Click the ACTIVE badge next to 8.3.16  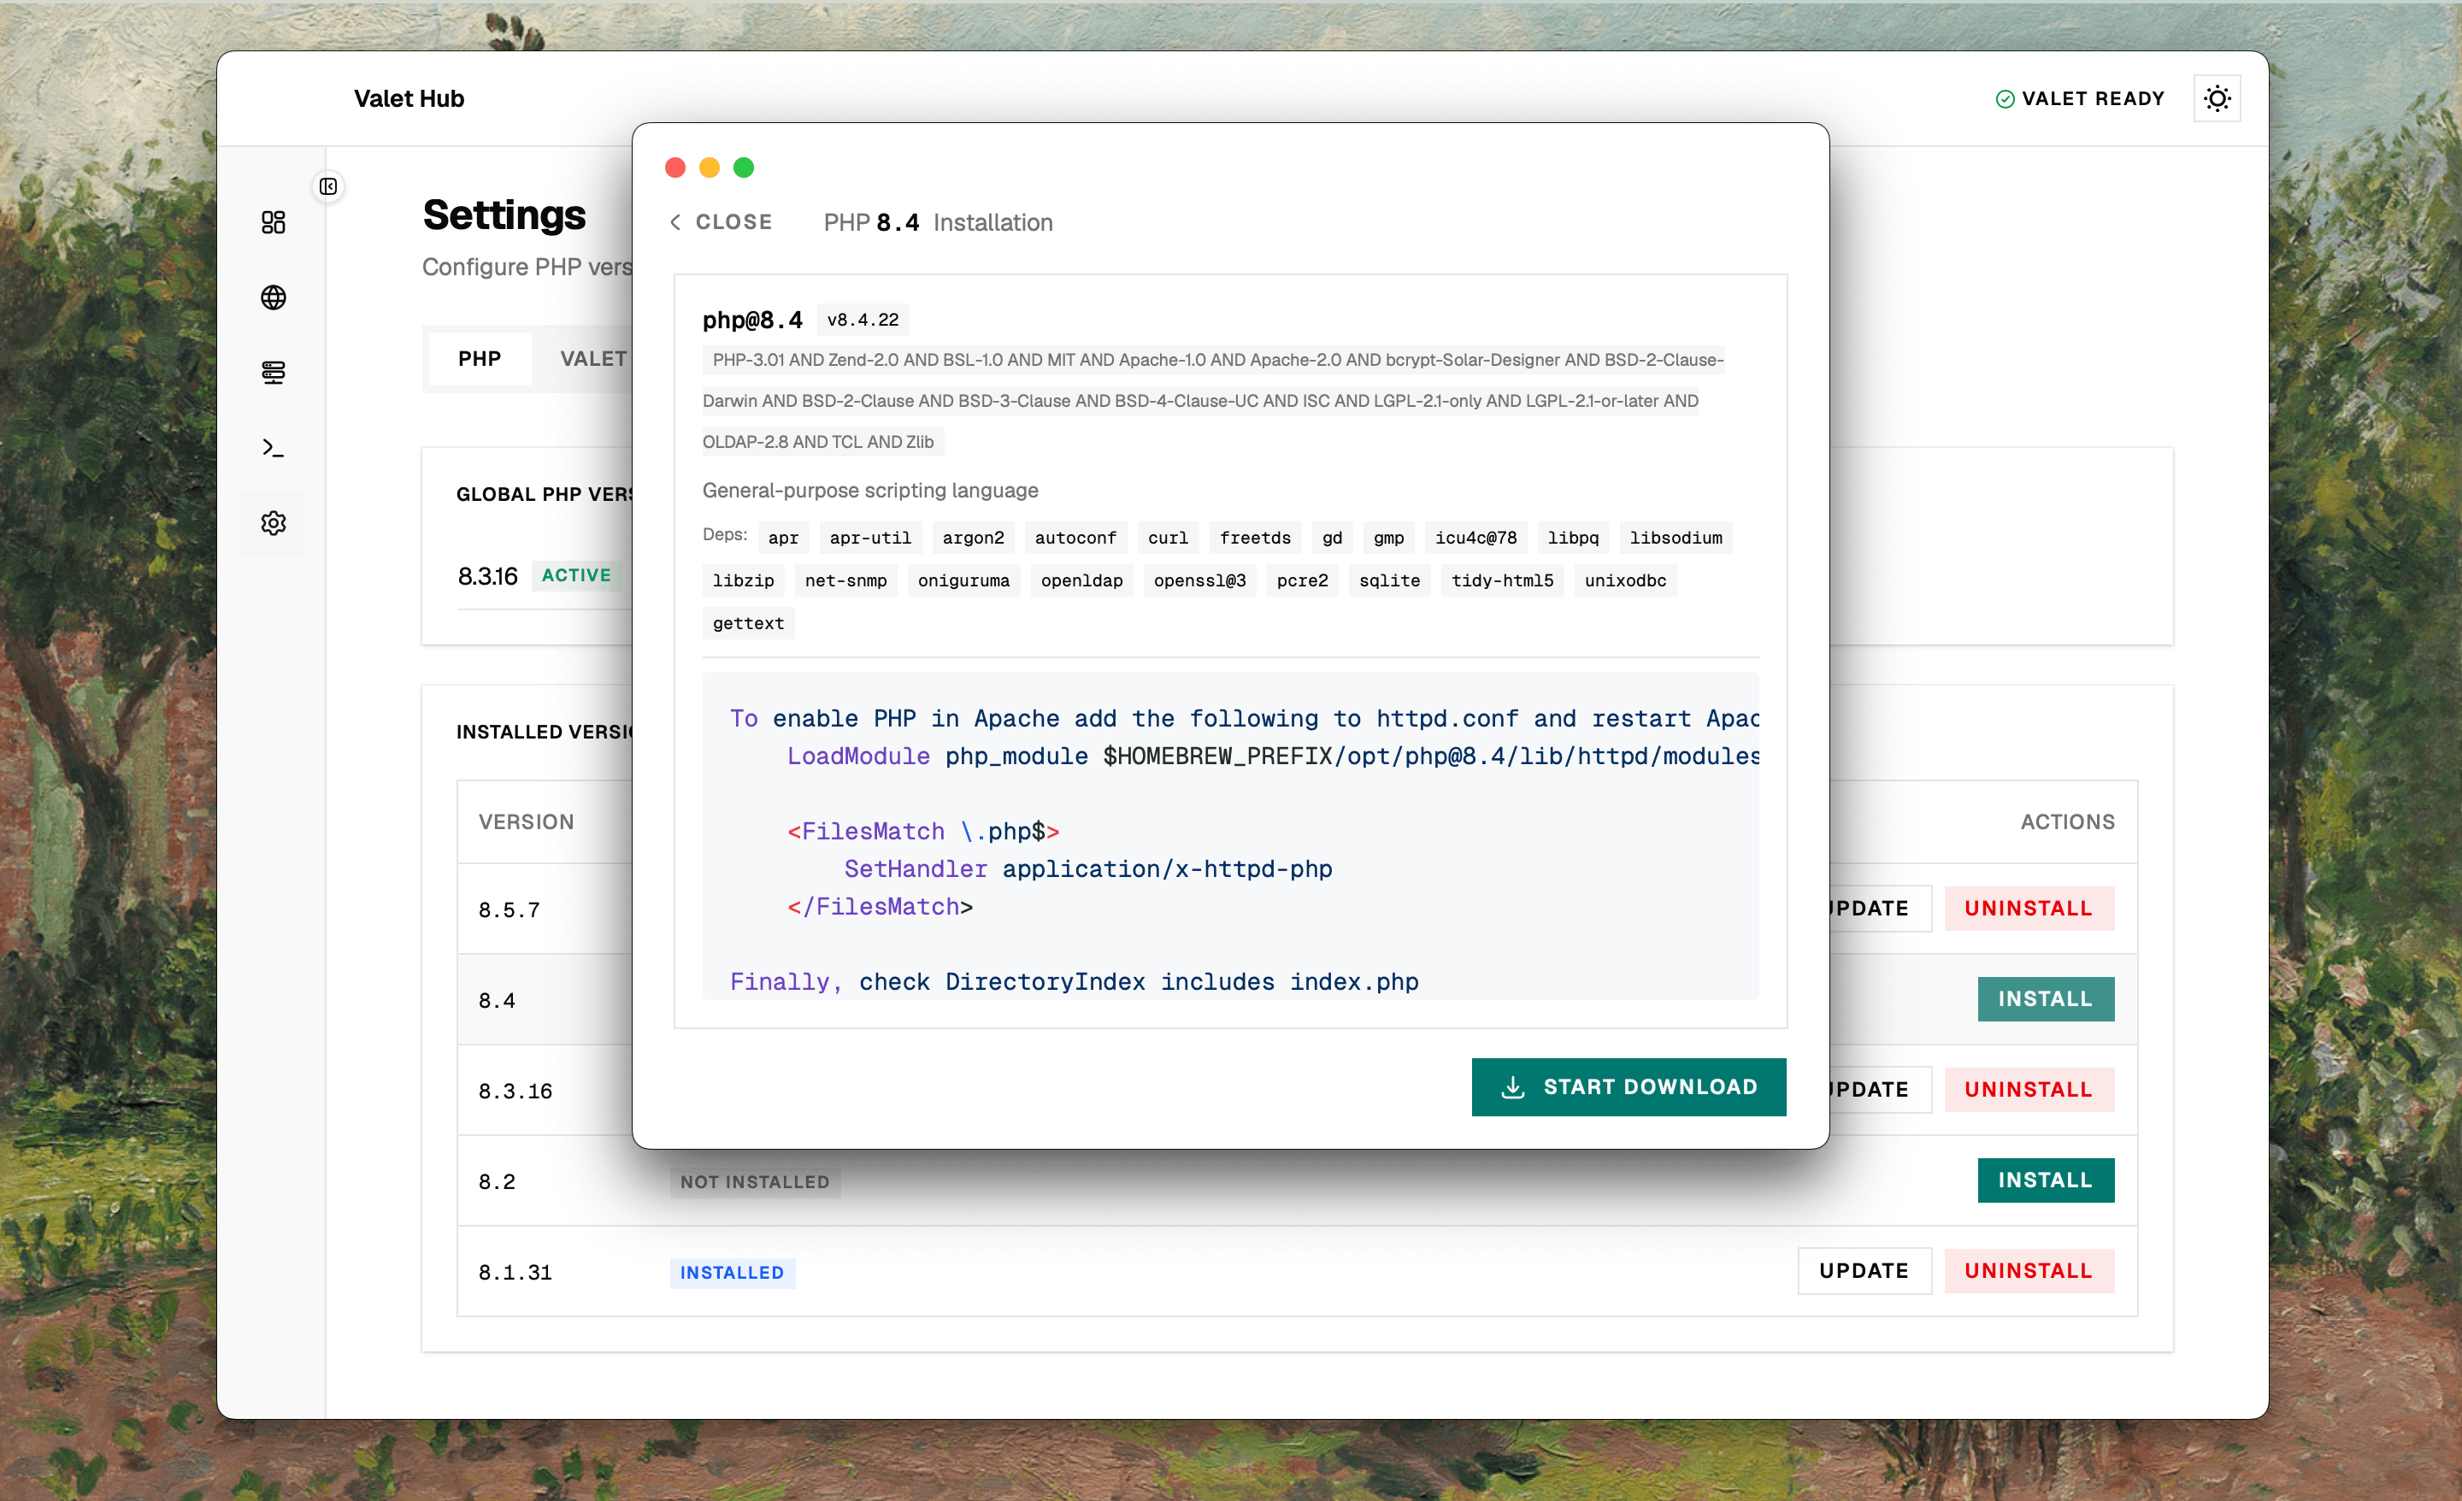coord(575,574)
